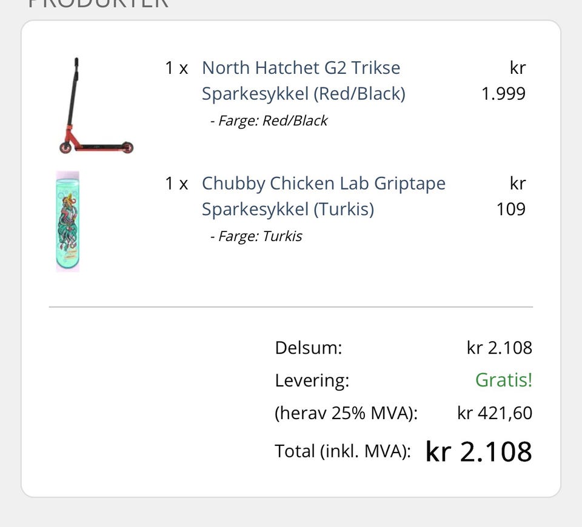Select the large bold total kr 2.108

[478, 451]
